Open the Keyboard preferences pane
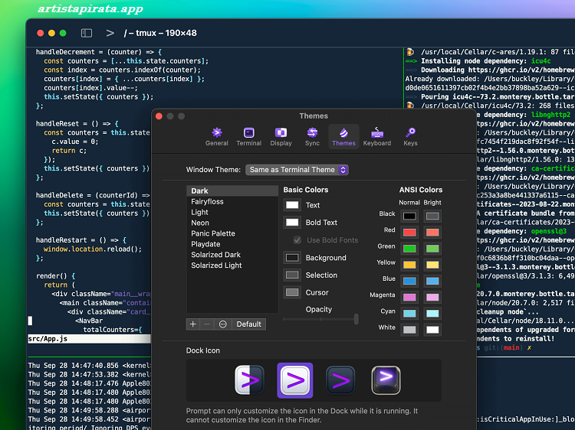Screen dimensions: 575x430 (x=376, y=136)
